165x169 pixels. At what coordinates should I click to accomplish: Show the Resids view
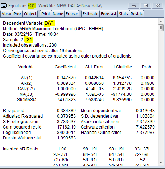[x=136, y=14]
